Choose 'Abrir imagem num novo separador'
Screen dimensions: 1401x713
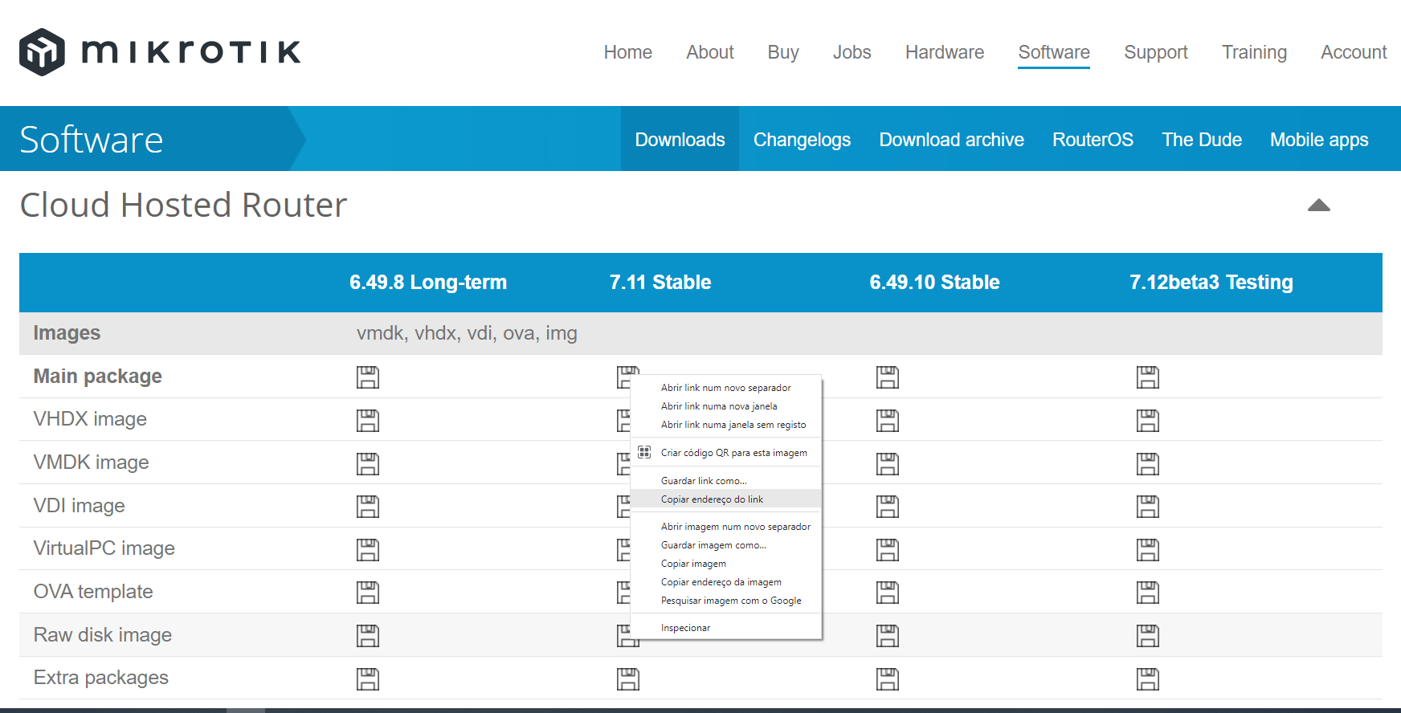[x=726, y=527]
